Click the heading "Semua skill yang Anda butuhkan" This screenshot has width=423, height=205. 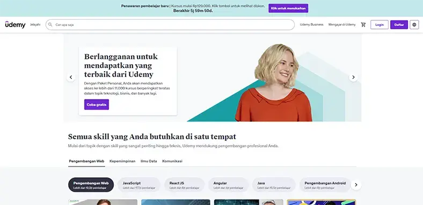pos(152,136)
